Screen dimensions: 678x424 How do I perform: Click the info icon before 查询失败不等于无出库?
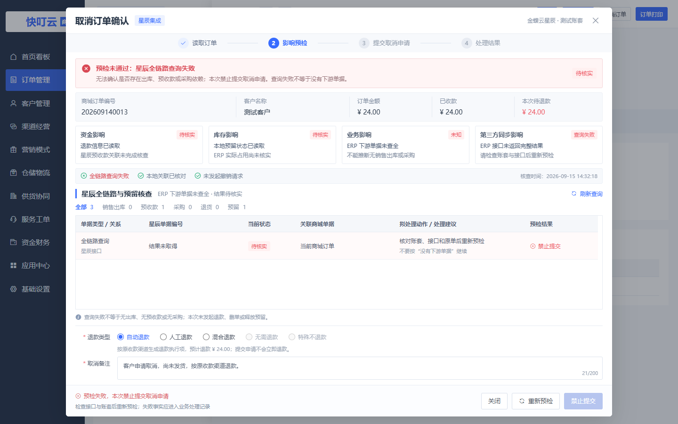coord(78,317)
